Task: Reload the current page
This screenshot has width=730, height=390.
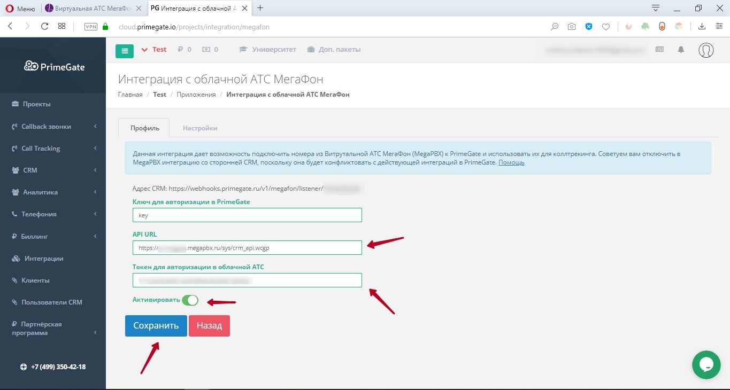Action: click(x=44, y=26)
